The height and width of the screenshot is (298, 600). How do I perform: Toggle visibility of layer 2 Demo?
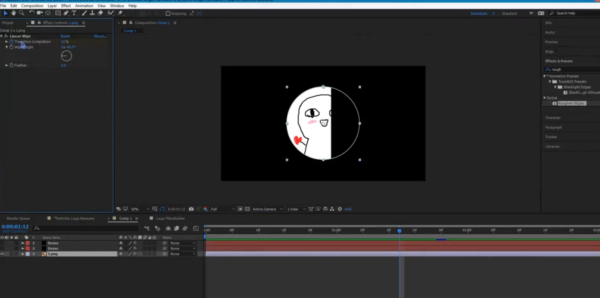(x=2, y=249)
